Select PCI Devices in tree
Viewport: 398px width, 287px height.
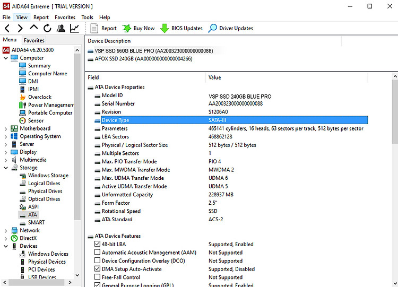[x=41, y=269]
